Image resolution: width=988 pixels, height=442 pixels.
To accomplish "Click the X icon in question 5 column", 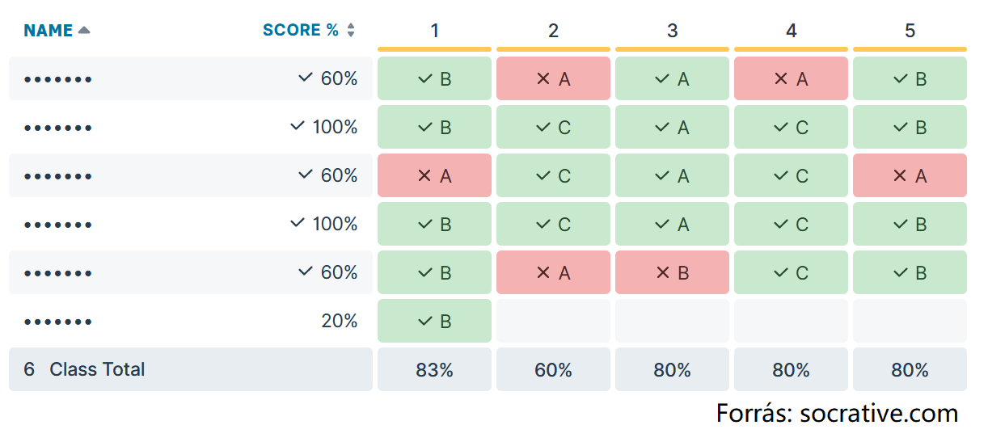I will click(900, 176).
